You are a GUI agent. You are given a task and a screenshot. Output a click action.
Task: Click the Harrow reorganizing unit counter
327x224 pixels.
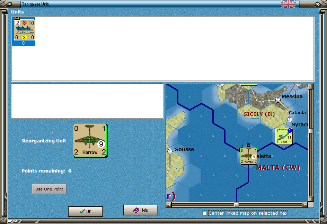pos(90,141)
